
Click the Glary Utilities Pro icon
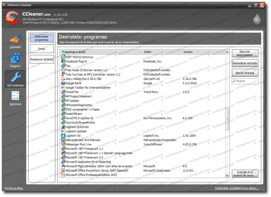(x=63, y=79)
